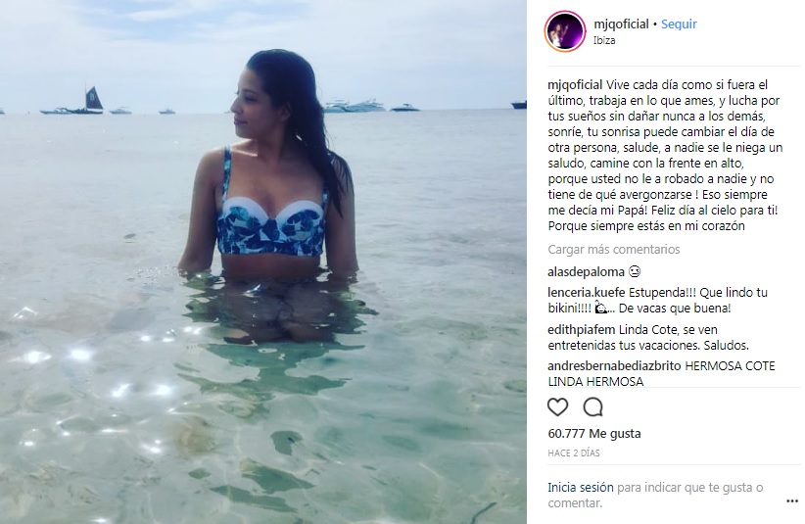Open the mjqoficial username in the header
805x524 pixels.
(621, 24)
